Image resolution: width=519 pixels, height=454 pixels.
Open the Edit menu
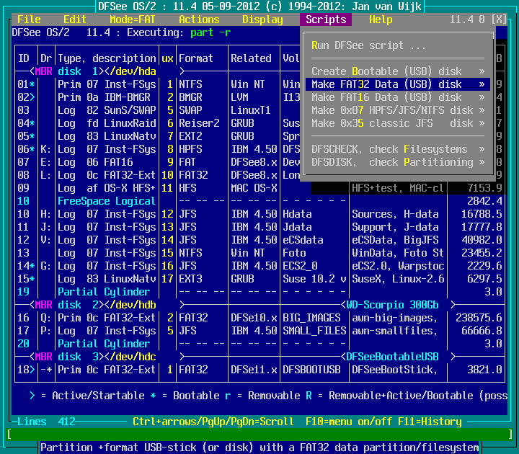[x=75, y=19]
